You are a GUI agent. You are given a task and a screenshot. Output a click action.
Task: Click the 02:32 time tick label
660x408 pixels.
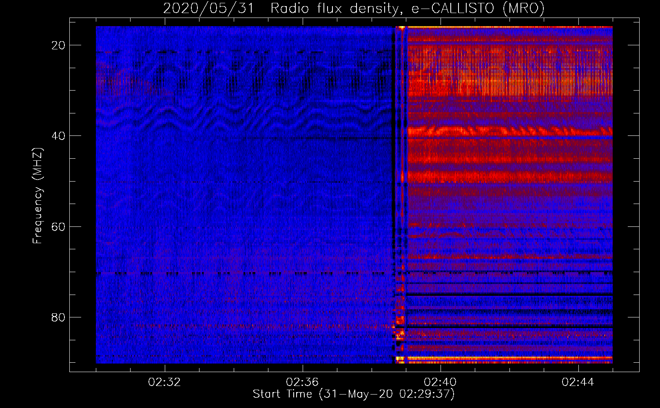pos(164,382)
